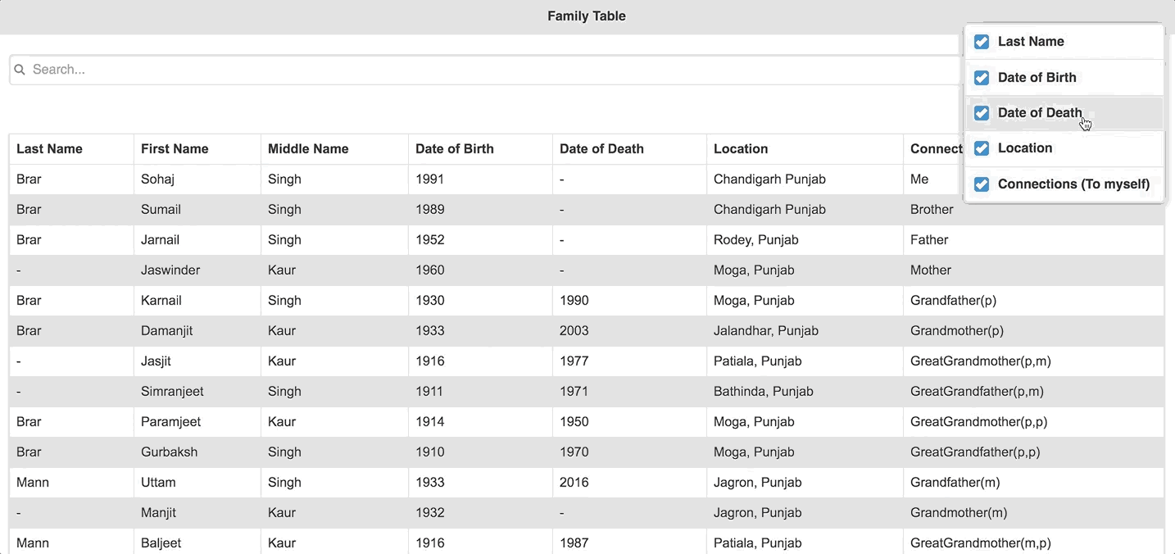The height and width of the screenshot is (554, 1175).
Task: Sort by the Last Name column header
Action: tap(49, 149)
